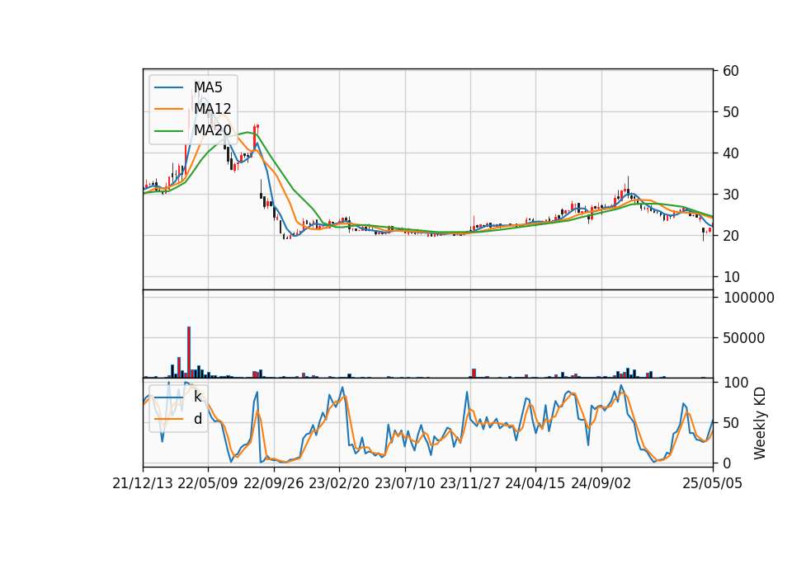Click the 100000 volume axis label
The width and height of the screenshot is (792, 569).
[x=748, y=298]
